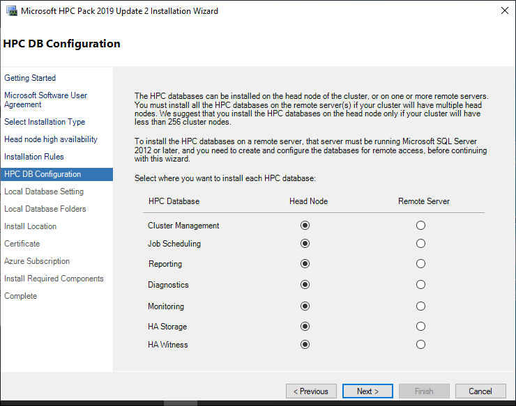Cancel the installation wizard
Viewport: 516px width, 406px height.
[480, 391]
